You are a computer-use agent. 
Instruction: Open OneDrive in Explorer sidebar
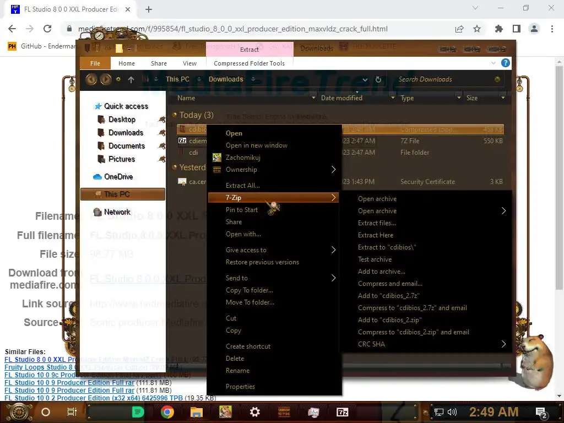tap(118, 177)
